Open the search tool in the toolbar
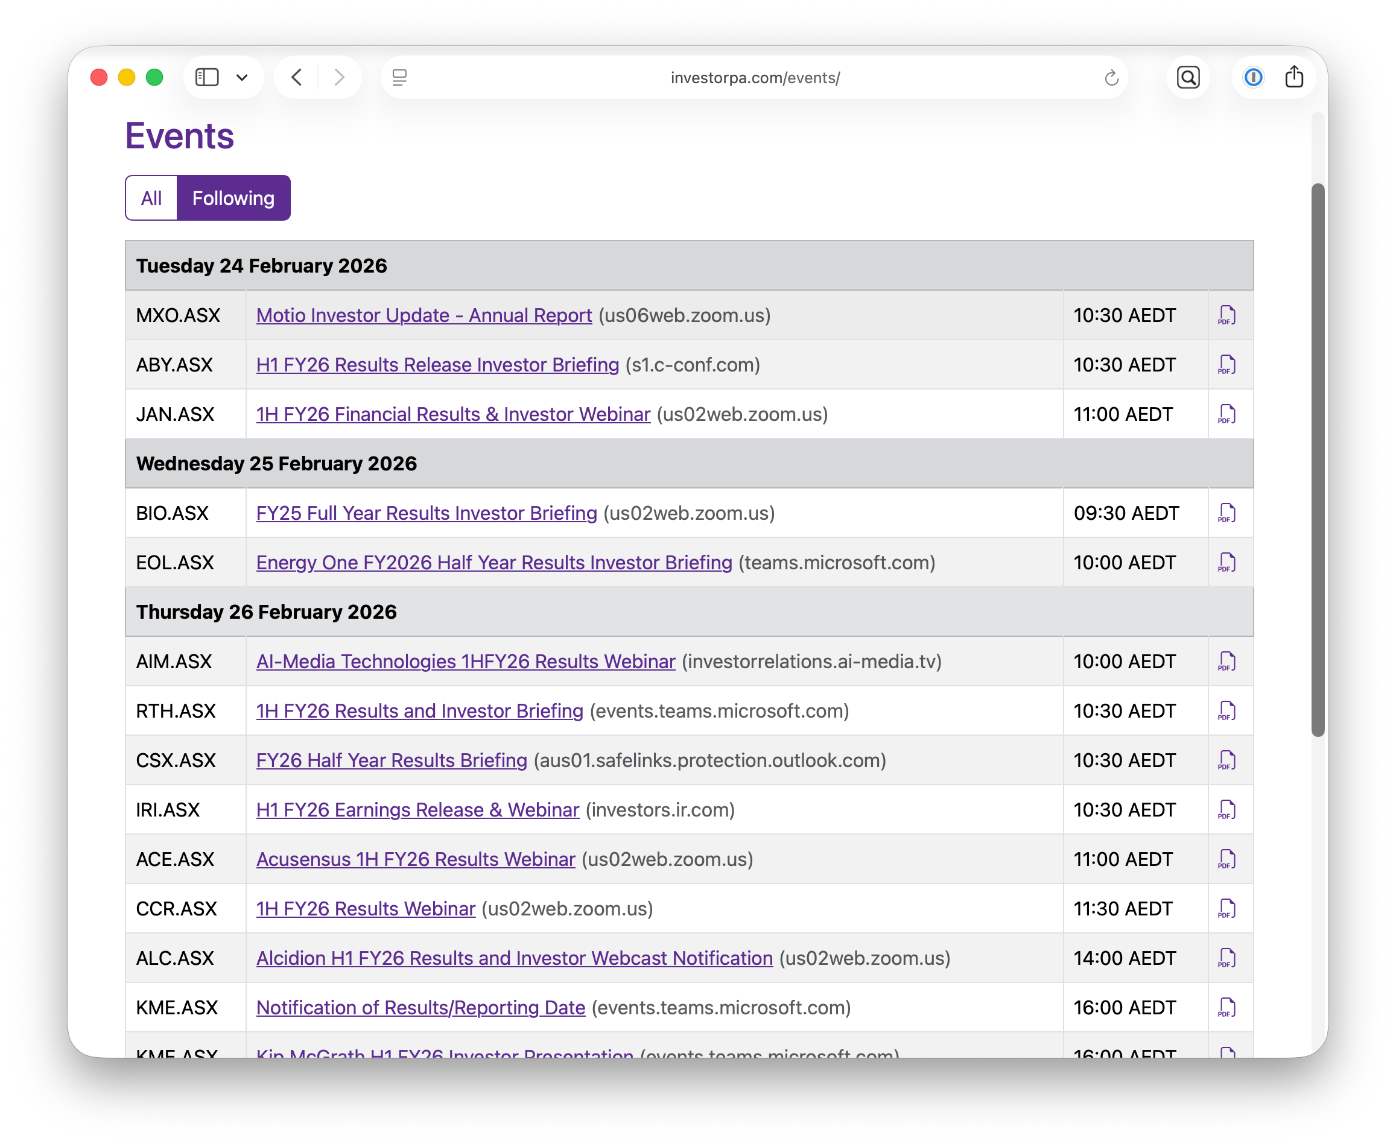Screen dimensions: 1396x1147 1188,77
